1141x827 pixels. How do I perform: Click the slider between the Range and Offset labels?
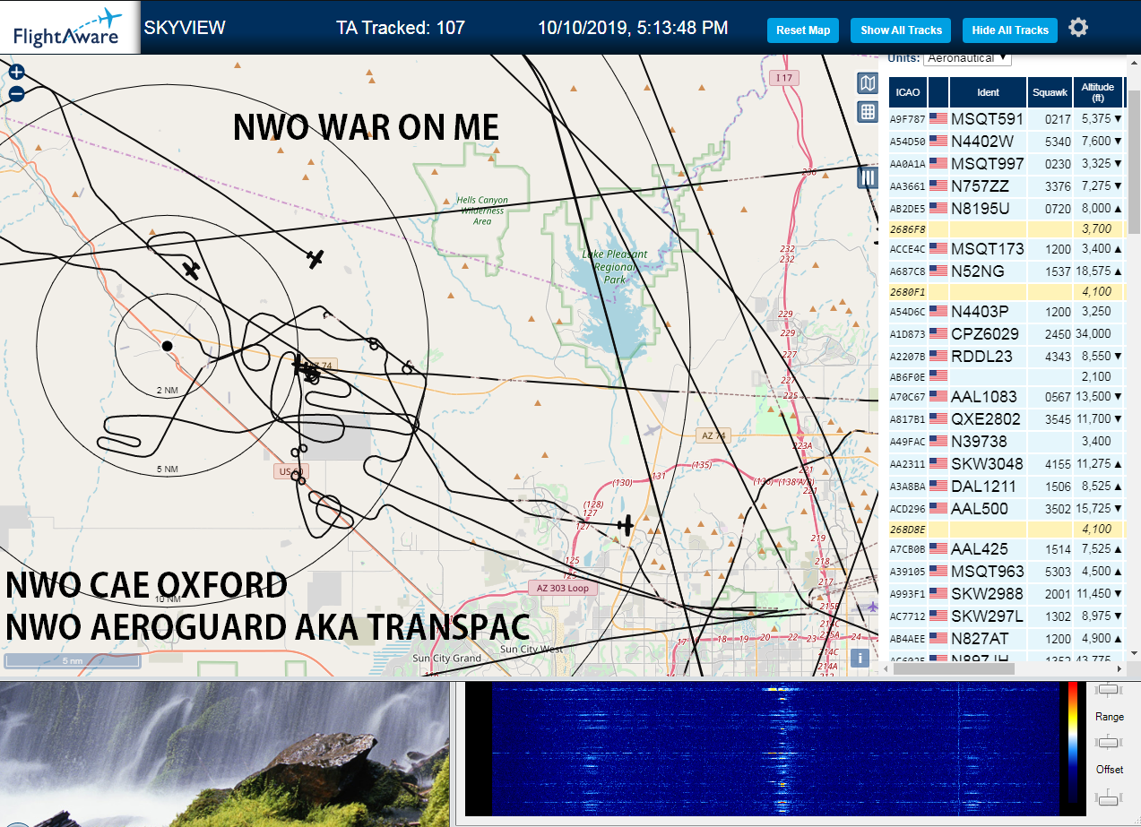tap(1110, 742)
